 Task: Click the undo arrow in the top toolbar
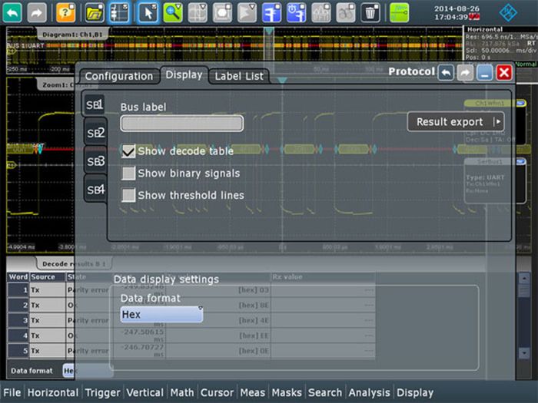coord(12,13)
